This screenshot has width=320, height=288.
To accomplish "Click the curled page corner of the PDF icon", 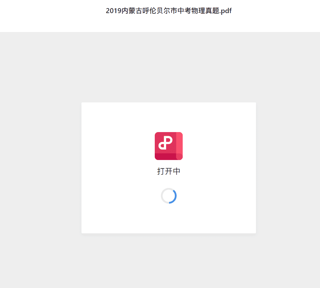I will tap(179, 157).
